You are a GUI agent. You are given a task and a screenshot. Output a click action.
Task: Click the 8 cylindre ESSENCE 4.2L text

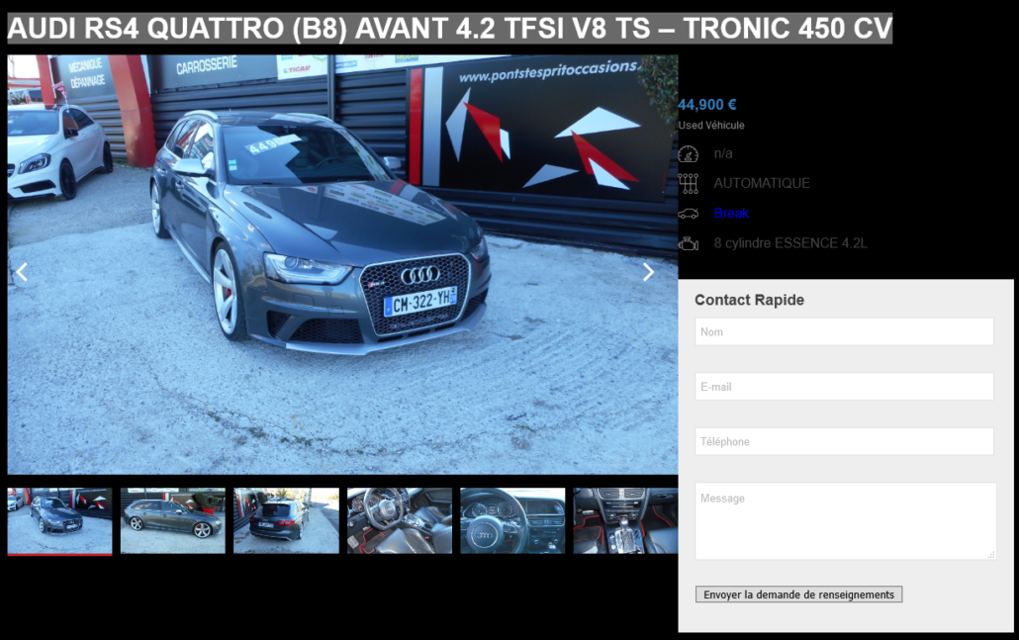(x=790, y=243)
